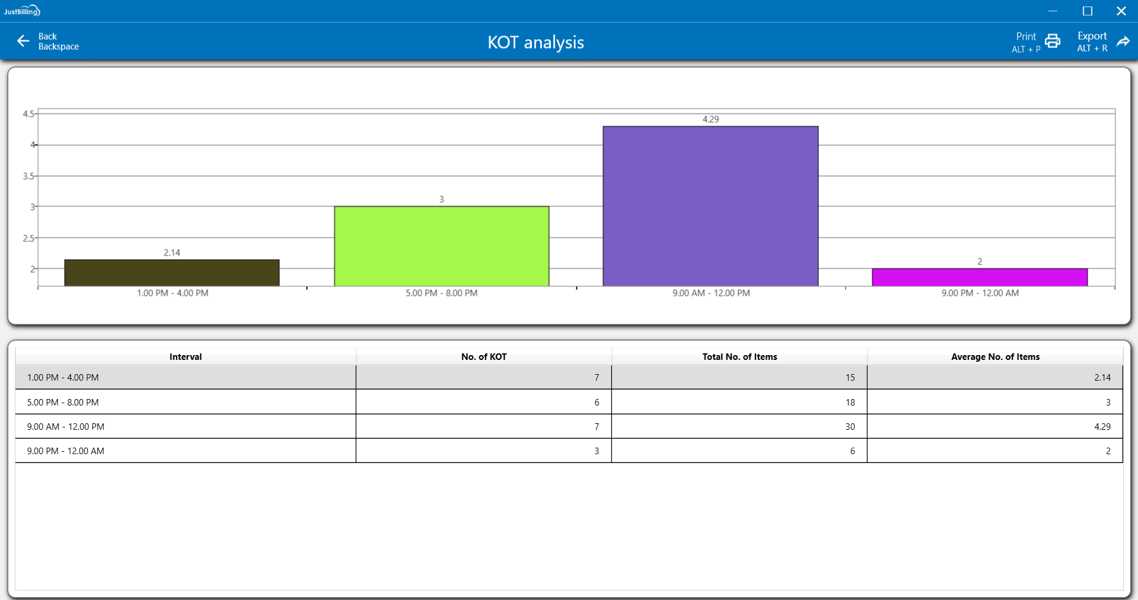
Task: Maximize the application window
Action: (1087, 11)
